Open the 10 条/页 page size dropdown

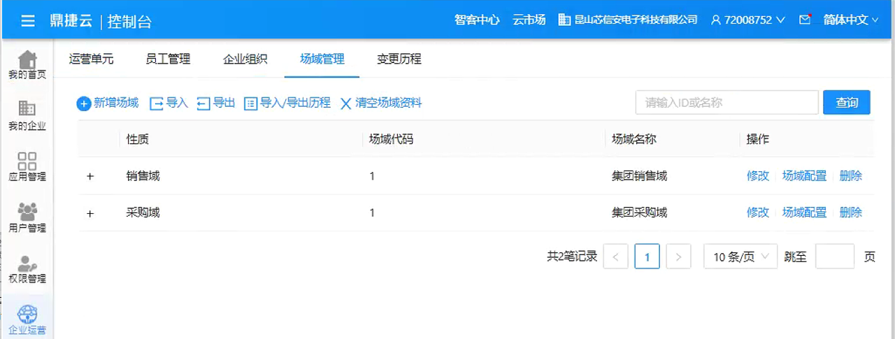[x=740, y=257]
